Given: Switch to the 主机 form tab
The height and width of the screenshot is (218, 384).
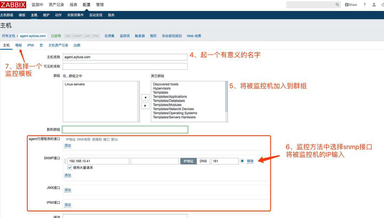Looking at the screenshot, I should click(x=6, y=45).
